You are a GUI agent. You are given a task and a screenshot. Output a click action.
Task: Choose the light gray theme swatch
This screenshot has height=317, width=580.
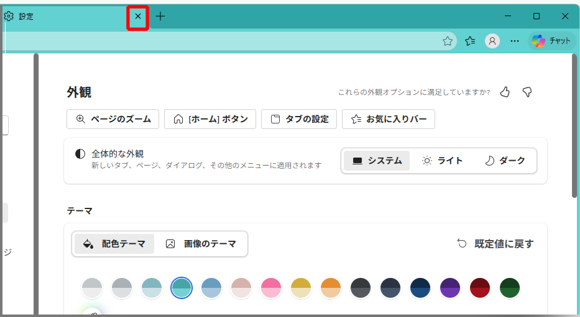point(92,288)
